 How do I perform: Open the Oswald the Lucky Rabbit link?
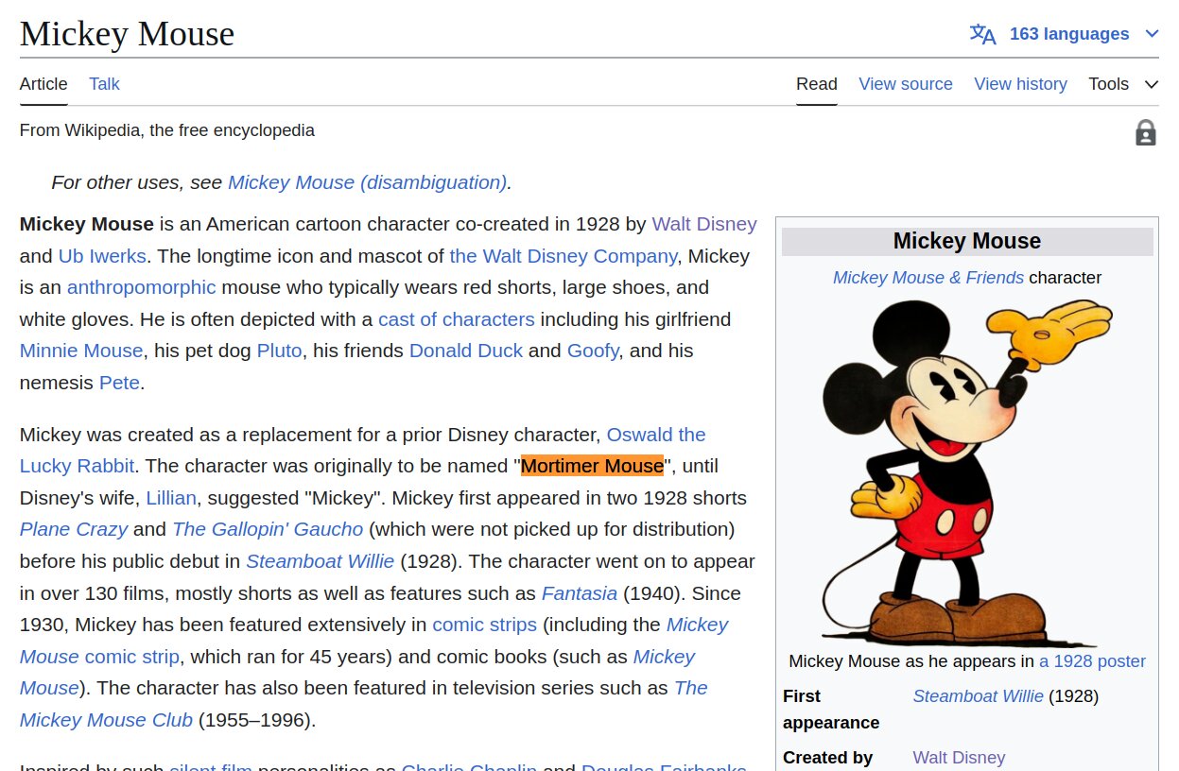(x=655, y=435)
